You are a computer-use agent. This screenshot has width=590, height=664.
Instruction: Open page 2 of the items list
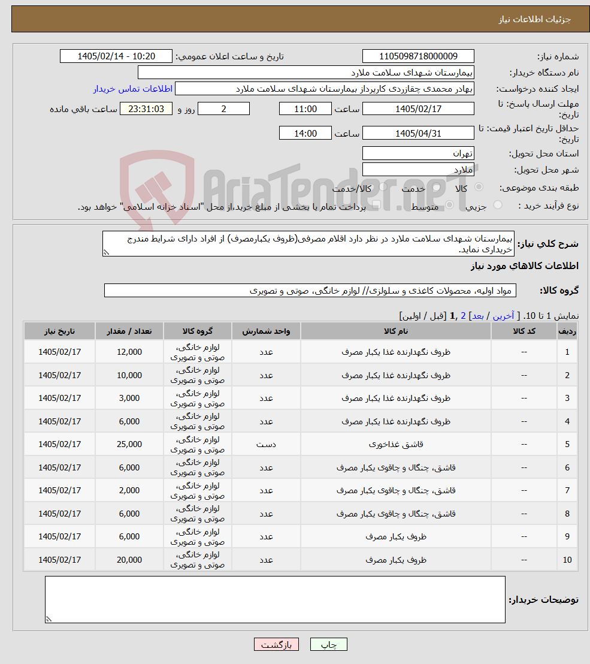coord(463,316)
